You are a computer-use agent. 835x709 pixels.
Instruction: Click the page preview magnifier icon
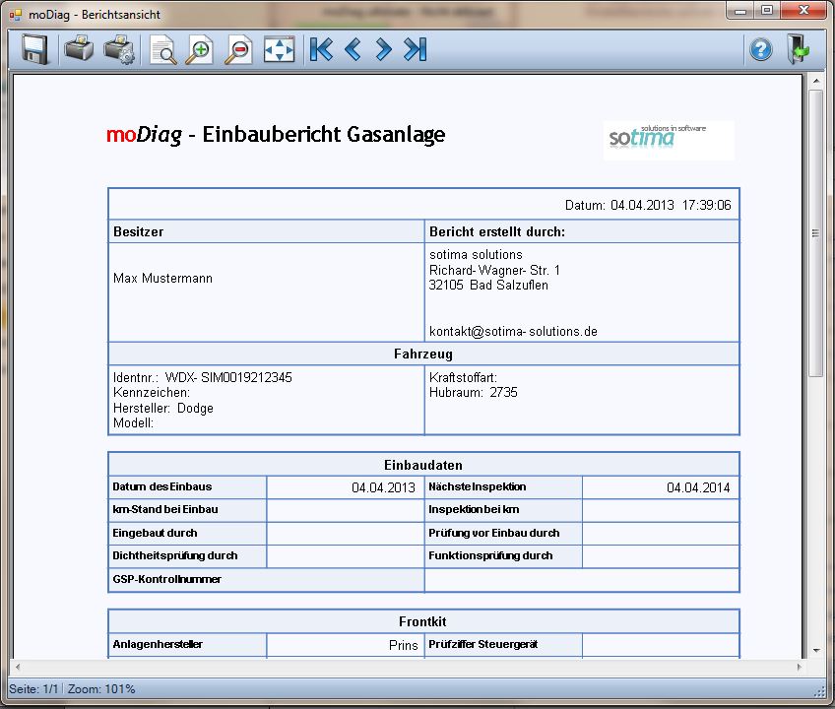coord(162,49)
